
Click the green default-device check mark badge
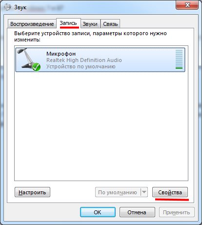coord(36,67)
